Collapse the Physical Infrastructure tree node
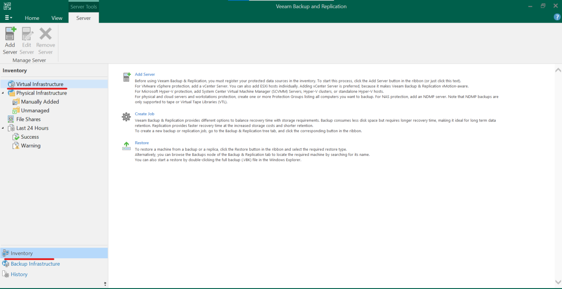The height and width of the screenshot is (289, 562). point(3,93)
